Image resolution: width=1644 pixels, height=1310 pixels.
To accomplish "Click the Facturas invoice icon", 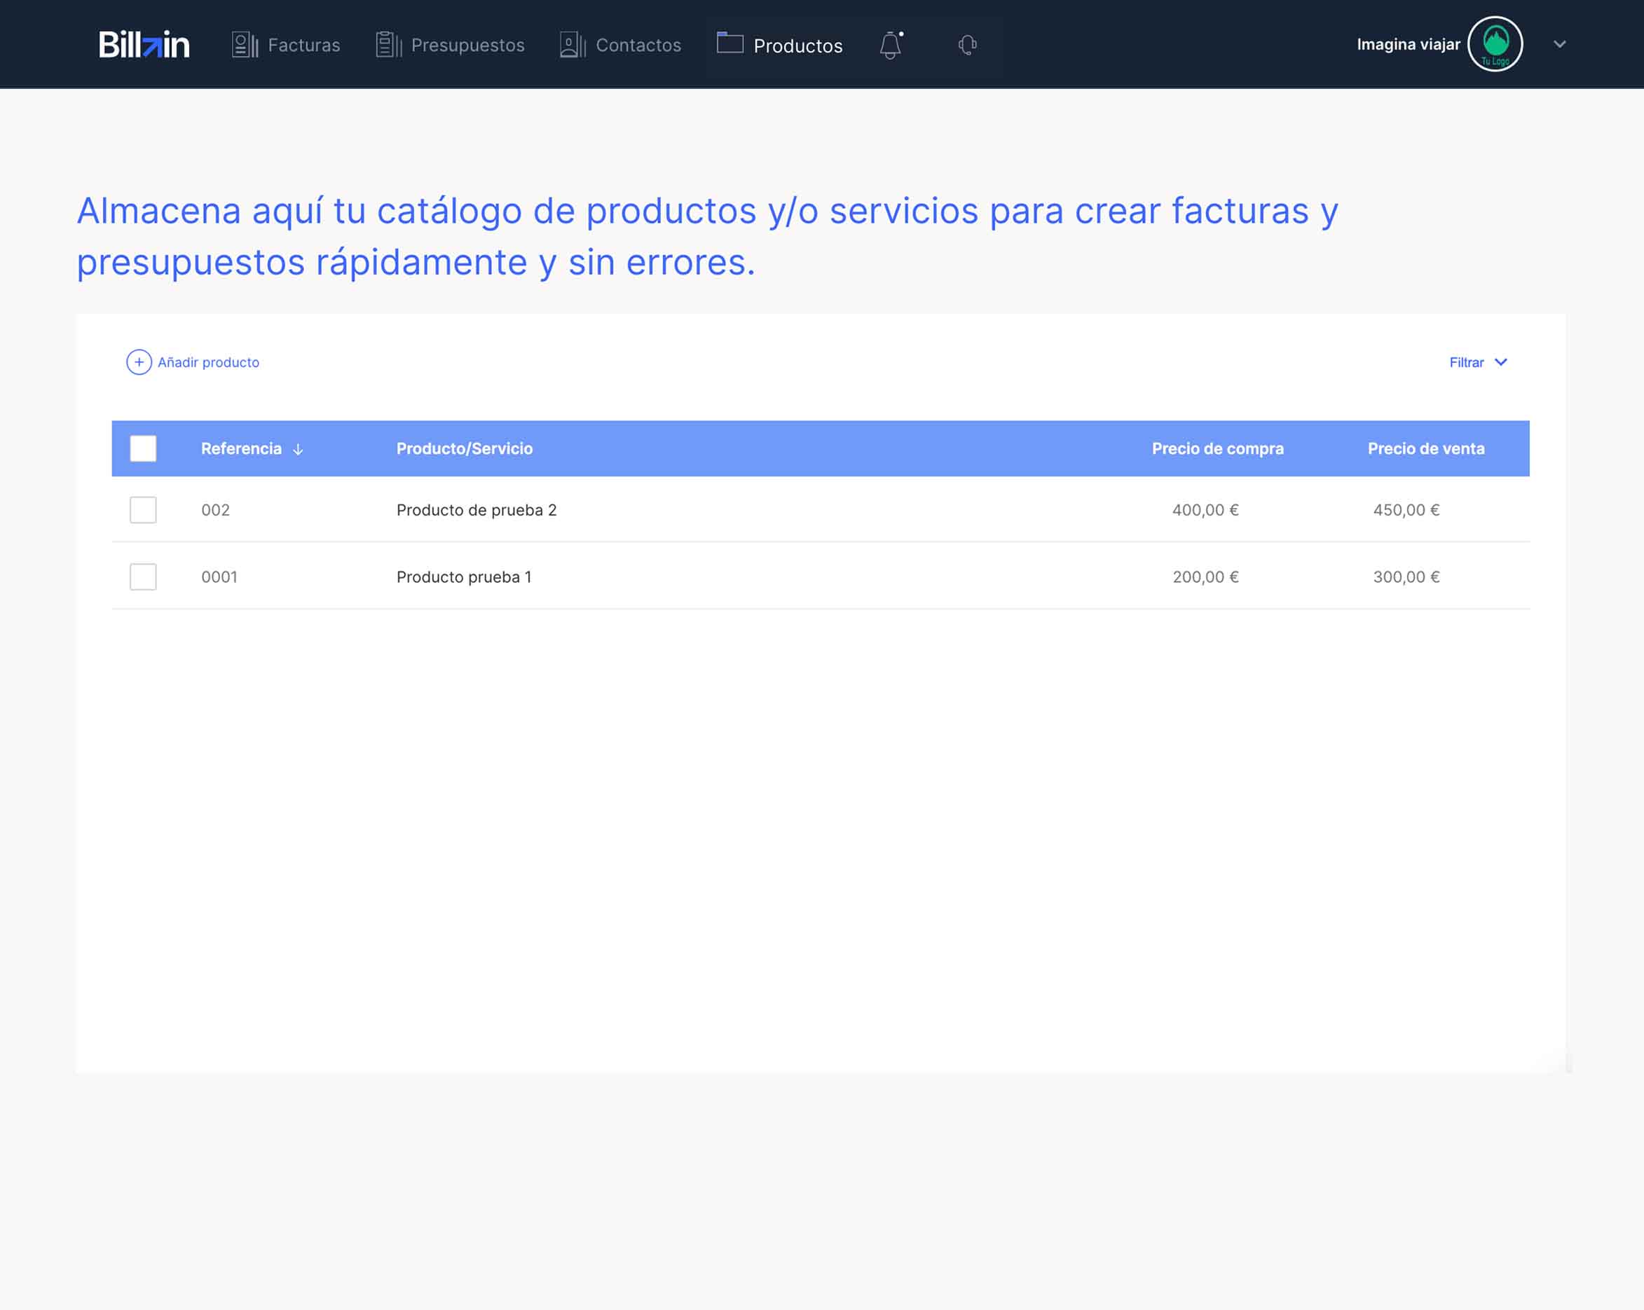I will point(245,44).
